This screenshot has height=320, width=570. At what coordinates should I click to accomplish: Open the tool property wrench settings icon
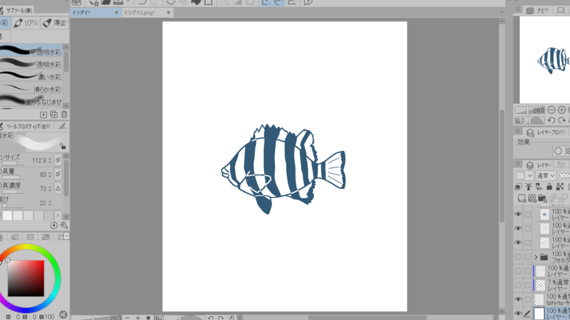(x=63, y=225)
